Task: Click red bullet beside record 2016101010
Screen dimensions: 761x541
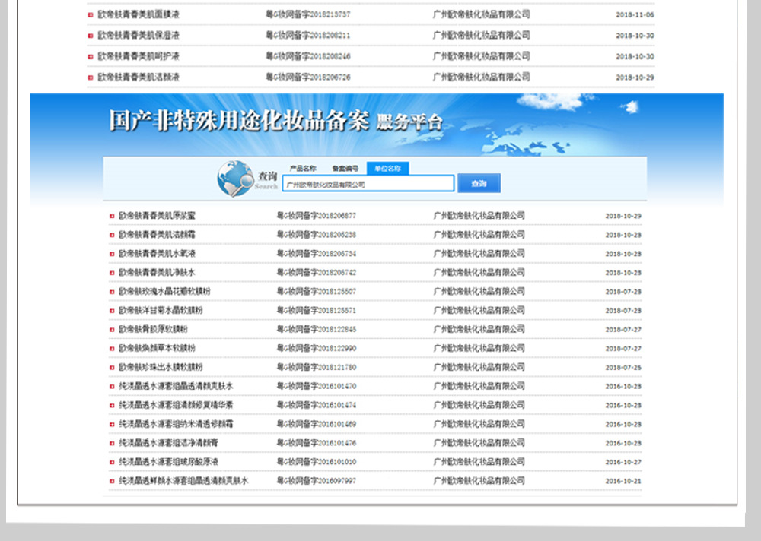Action: click(112, 463)
